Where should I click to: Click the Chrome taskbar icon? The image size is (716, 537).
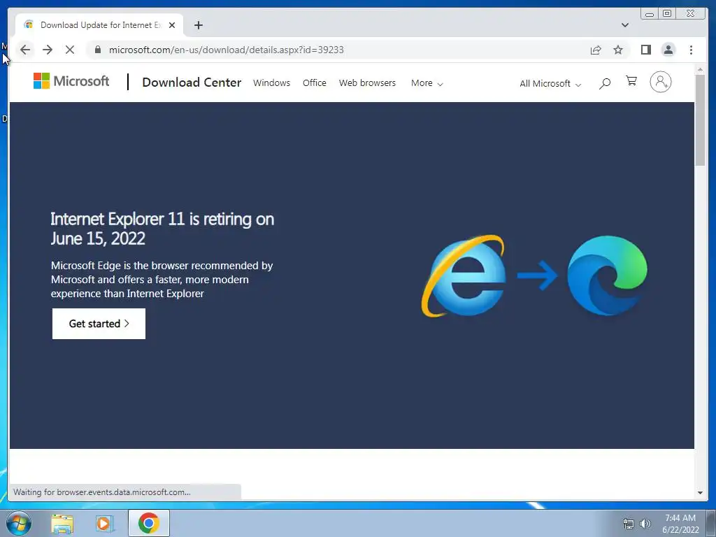point(149,523)
